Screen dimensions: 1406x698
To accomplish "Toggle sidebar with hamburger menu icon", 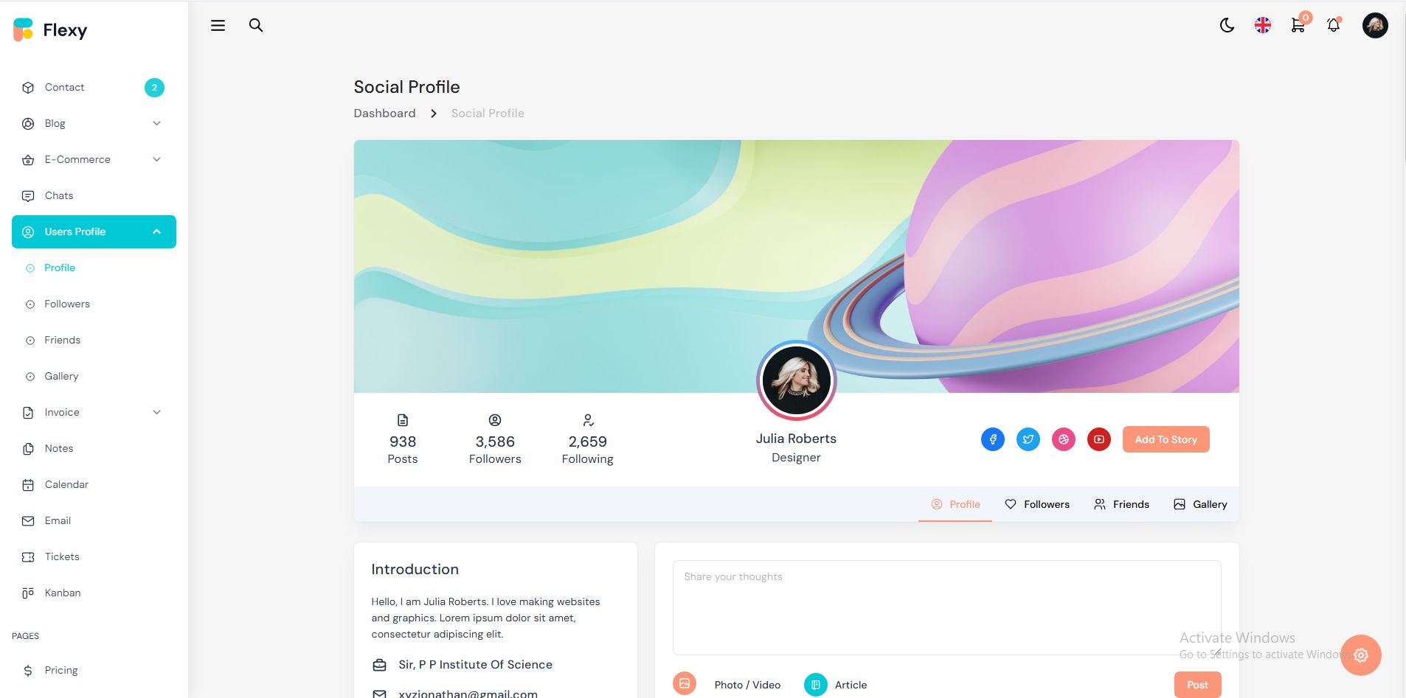I will [x=218, y=25].
